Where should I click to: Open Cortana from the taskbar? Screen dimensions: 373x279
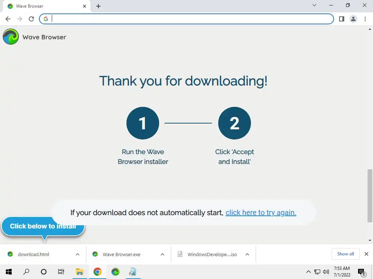(44, 272)
